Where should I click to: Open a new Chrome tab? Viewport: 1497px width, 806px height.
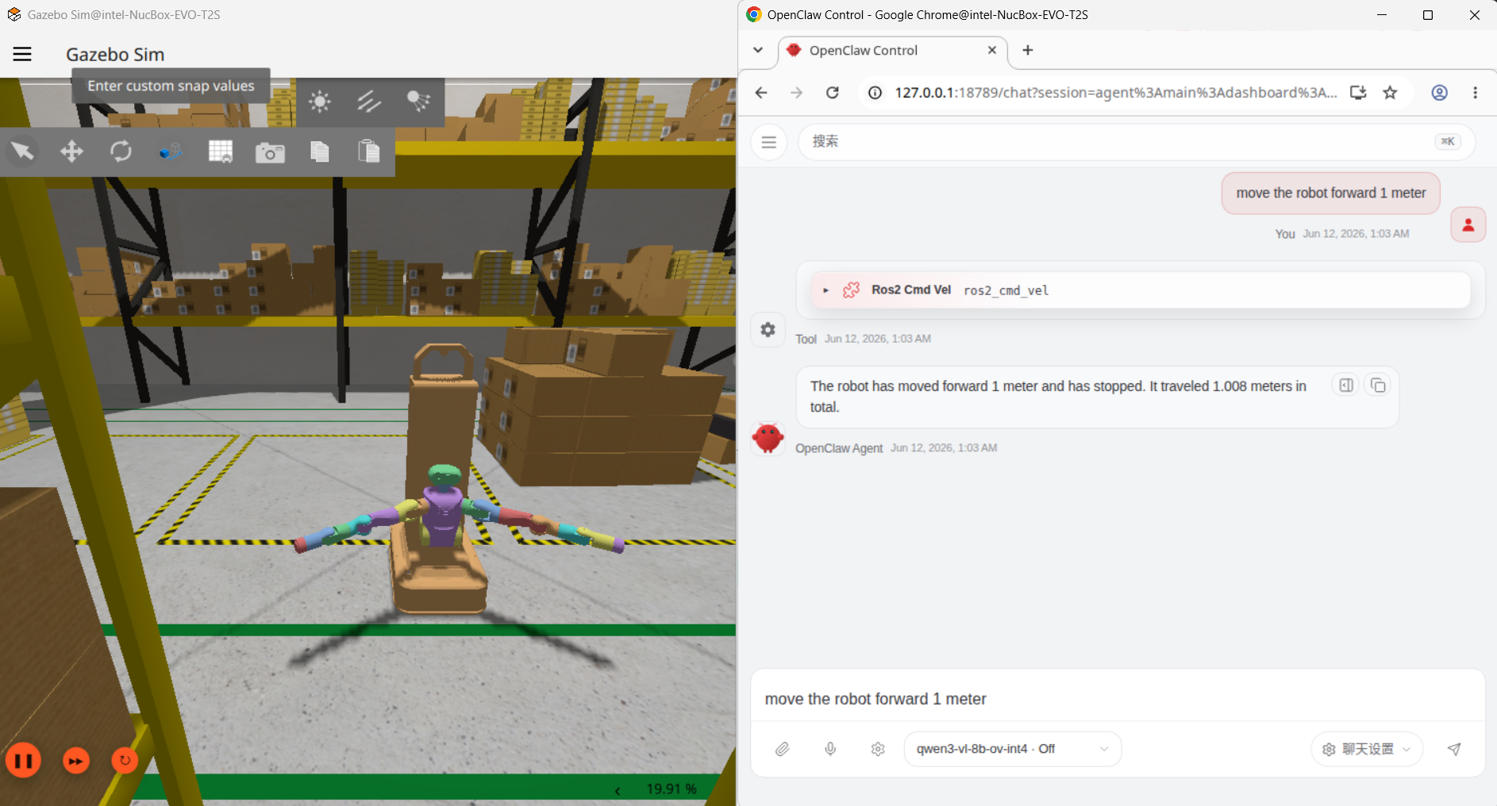pyautogui.click(x=1028, y=50)
